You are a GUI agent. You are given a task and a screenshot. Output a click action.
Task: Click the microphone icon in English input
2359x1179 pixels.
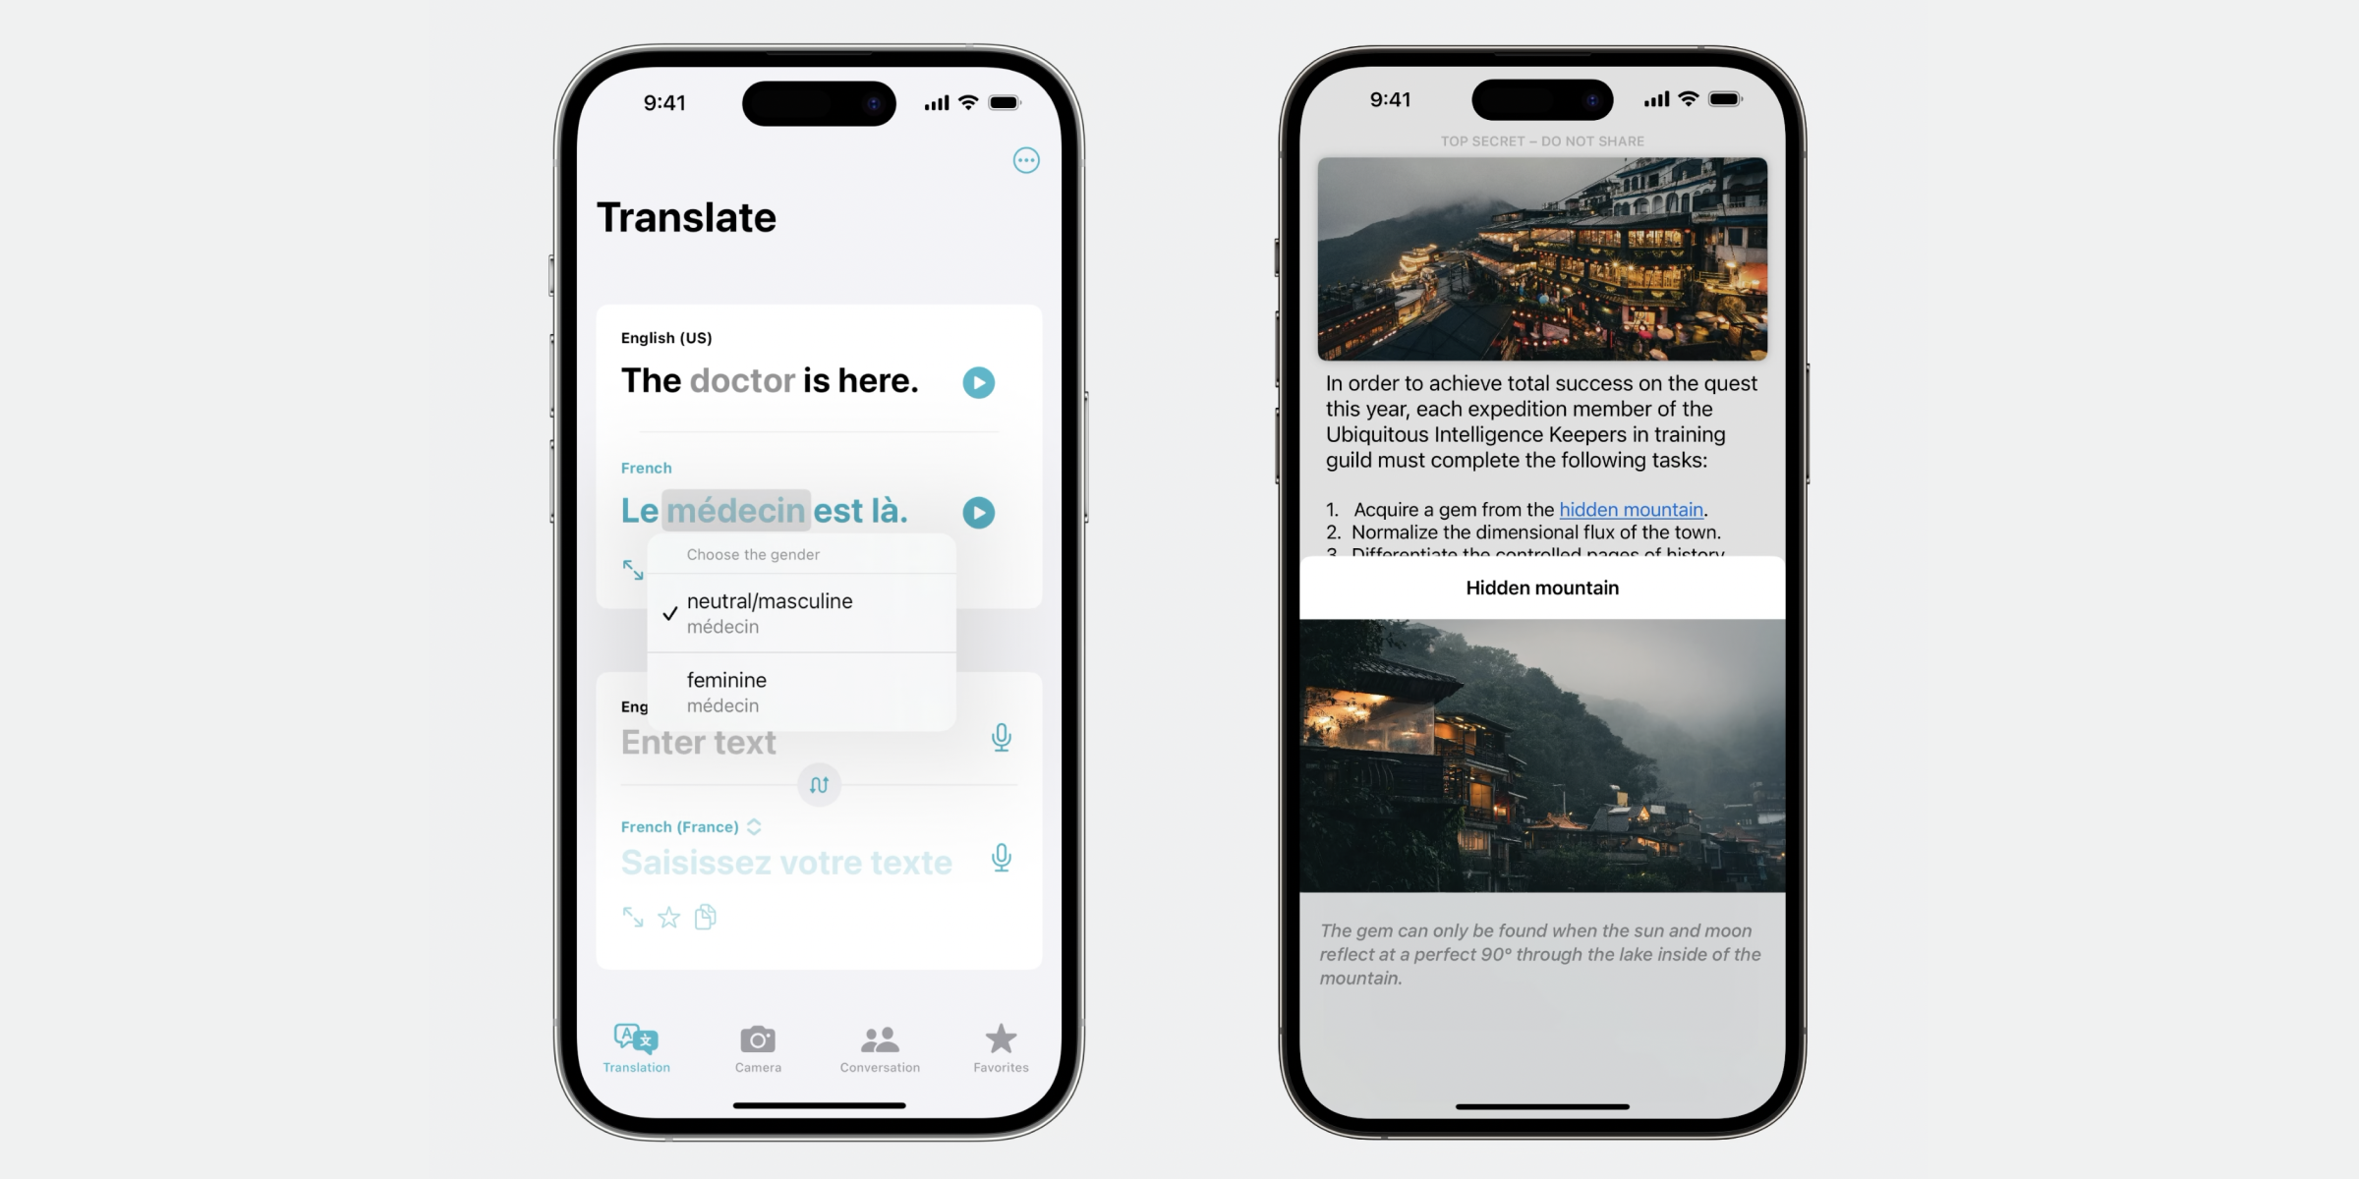[x=1001, y=739]
